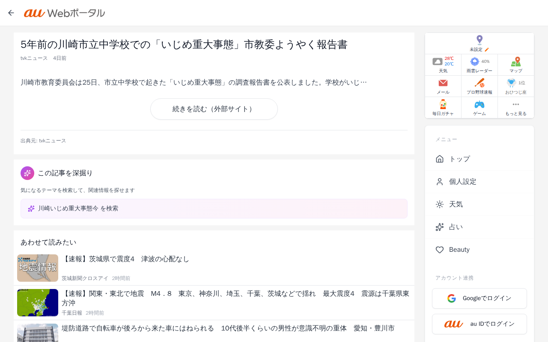The width and height of the screenshot is (548, 342).
Task: Go back using the left arrow icon
Action: [x=11, y=13]
